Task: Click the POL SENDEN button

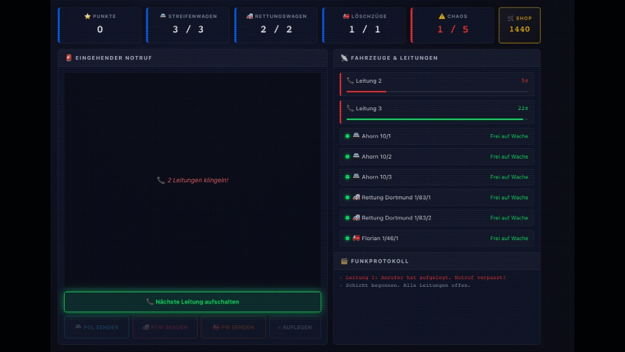Action: tap(97, 327)
